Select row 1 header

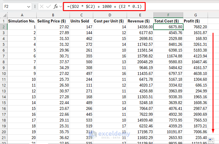click(3, 21)
